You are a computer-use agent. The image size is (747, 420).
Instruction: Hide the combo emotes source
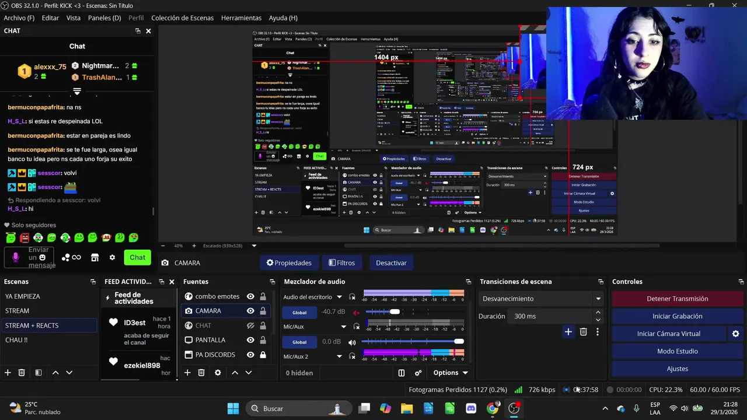(x=250, y=296)
